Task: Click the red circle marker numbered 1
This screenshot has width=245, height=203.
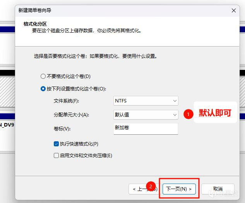Action: [x=188, y=114]
